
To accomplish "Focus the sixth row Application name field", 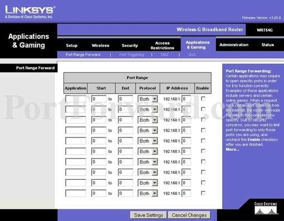I will 76,151.
